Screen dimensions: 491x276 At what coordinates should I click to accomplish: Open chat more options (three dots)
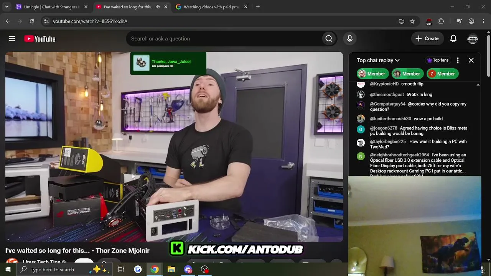coord(458,60)
